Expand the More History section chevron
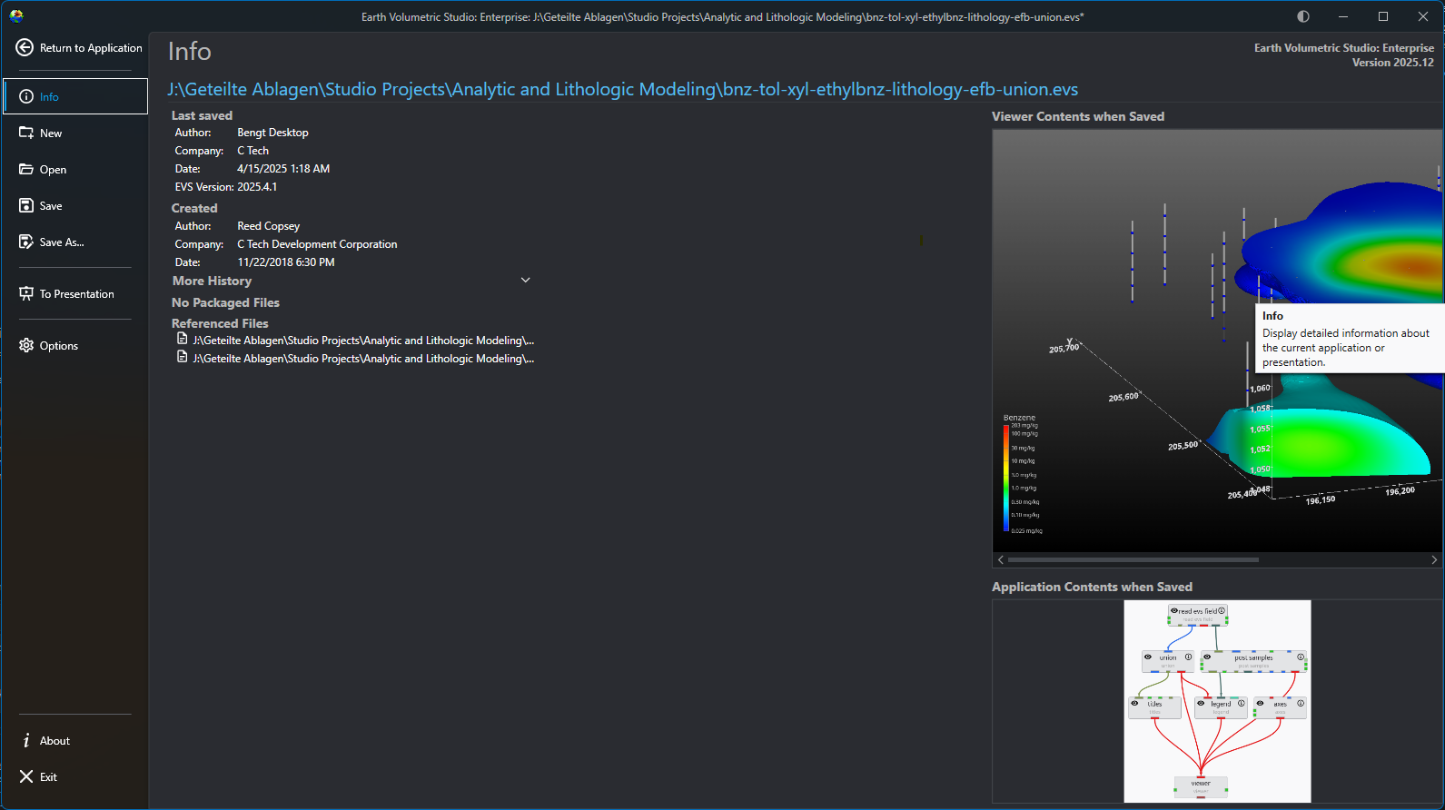This screenshot has height=810, width=1445. click(525, 281)
